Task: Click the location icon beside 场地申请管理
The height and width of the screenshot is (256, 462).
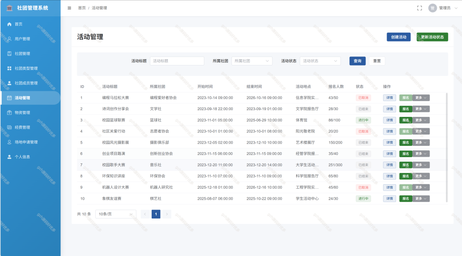Action: point(9,142)
